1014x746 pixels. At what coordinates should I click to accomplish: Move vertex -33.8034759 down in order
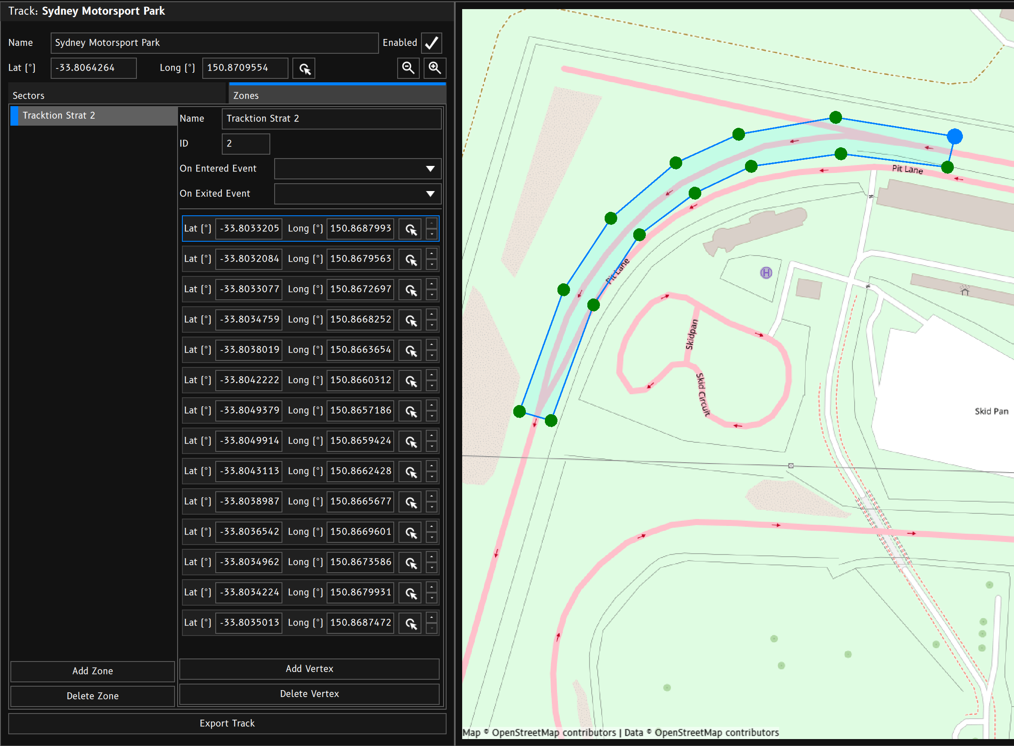431,325
